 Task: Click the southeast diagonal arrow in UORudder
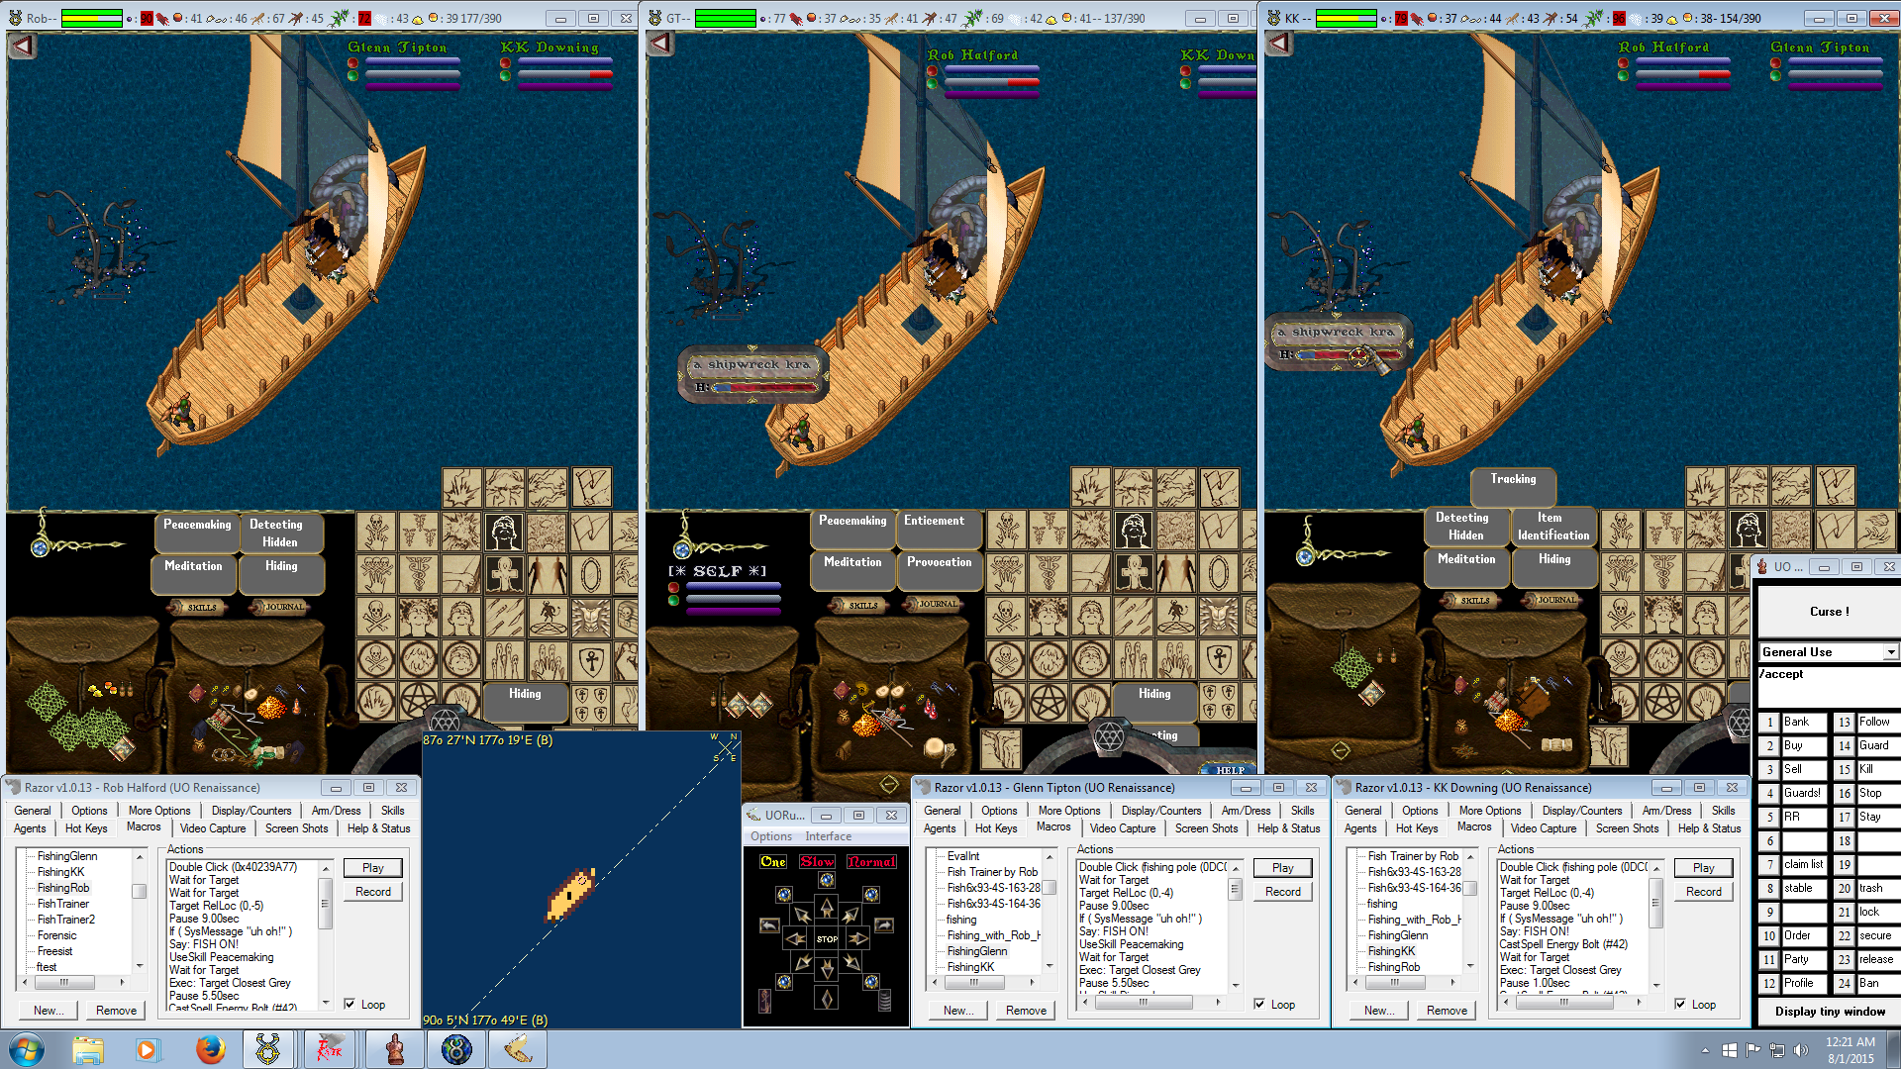coord(851,962)
